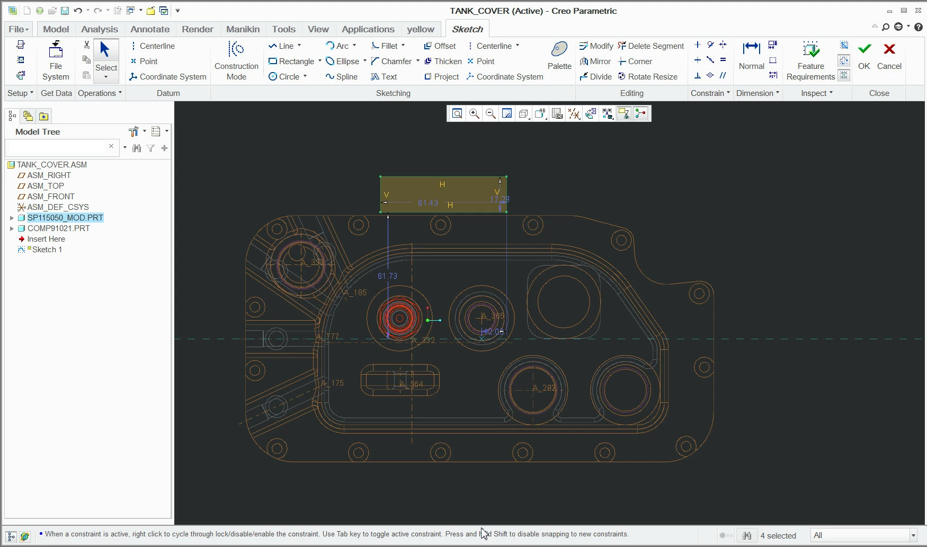The image size is (927, 547).
Task: Apply the Tangent constraint
Action: click(710, 45)
